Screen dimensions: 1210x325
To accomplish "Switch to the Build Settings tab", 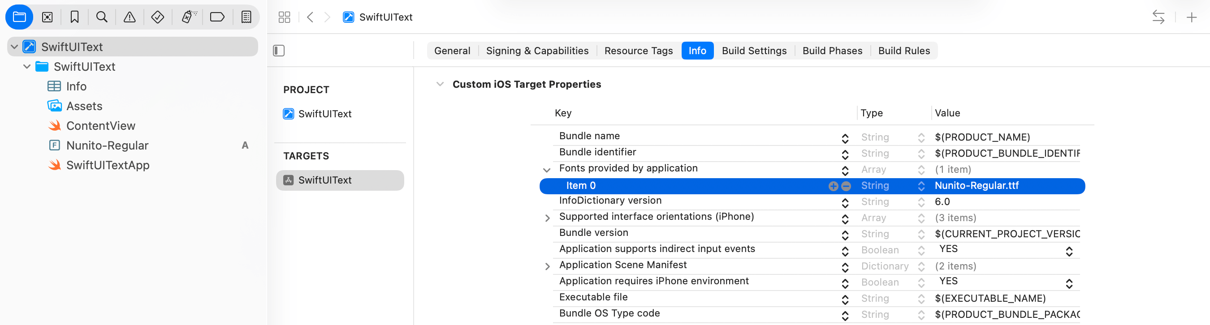I will coord(753,51).
